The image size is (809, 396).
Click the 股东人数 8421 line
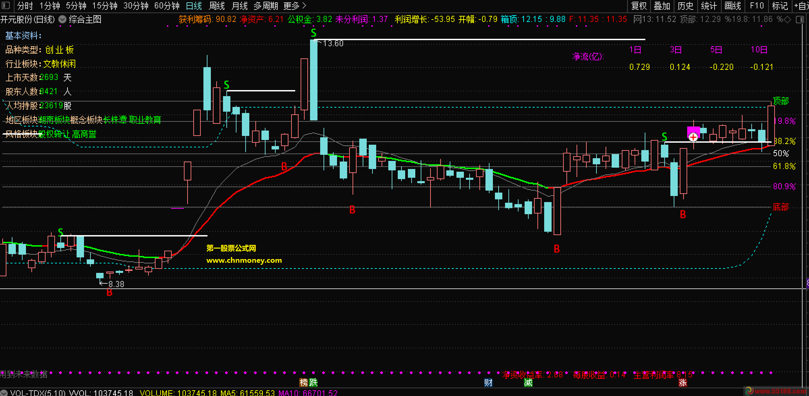pyautogui.click(x=38, y=91)
